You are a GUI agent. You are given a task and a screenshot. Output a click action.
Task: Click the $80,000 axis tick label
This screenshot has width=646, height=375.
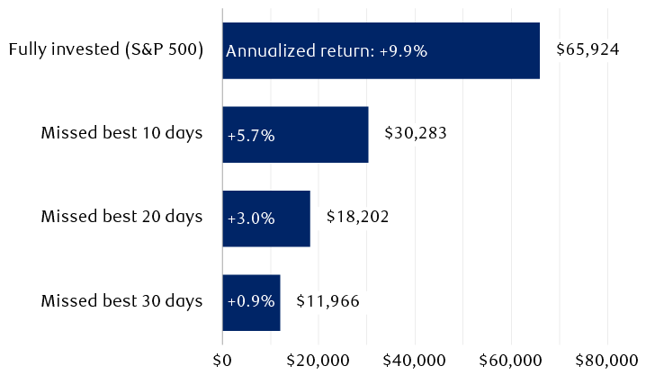tap(606, 360)
